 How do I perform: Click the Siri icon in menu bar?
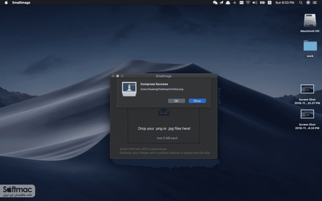tap(308, 3)
